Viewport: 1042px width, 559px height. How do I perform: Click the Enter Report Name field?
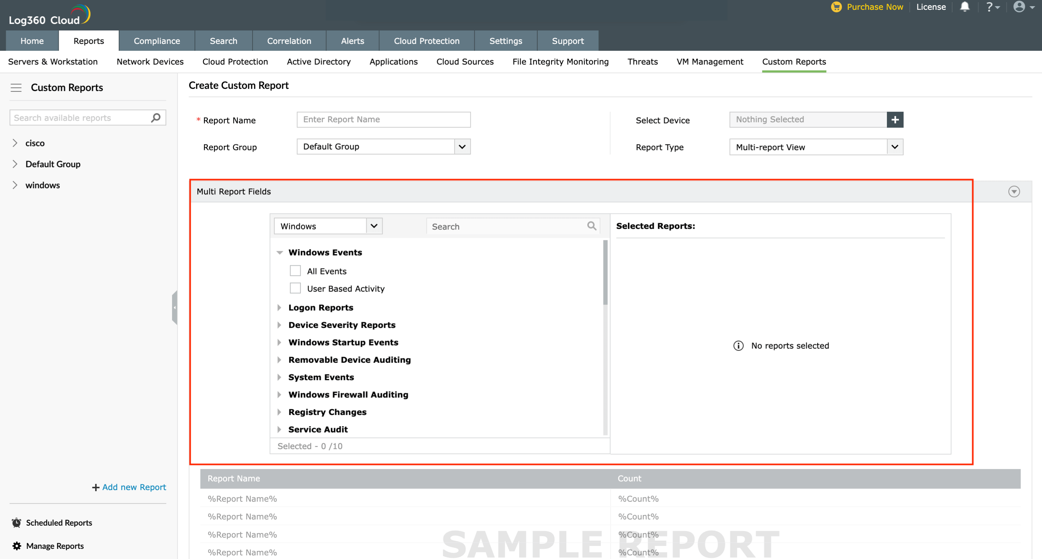coord(383,119)
